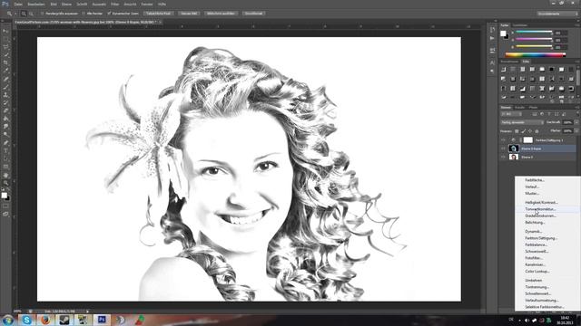This screenshot has height=326, width=581.
Task: Click the top cyan-green color slider
Action: 534,33
